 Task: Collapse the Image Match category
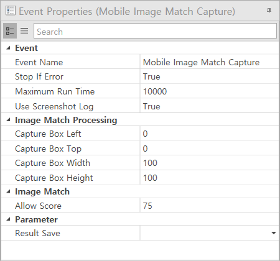pyautogui.click(x=8, y=191)
